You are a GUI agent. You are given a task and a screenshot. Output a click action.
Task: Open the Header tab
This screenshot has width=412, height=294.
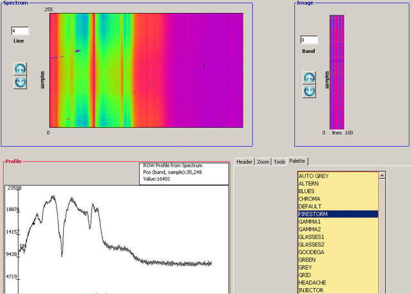click(245, 161)
